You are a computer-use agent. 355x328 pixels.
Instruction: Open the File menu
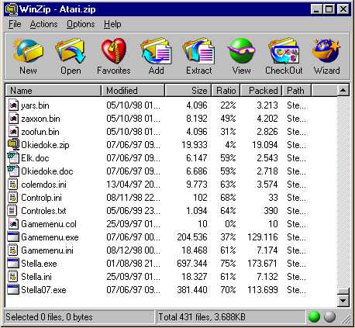(x=15, y=24)
